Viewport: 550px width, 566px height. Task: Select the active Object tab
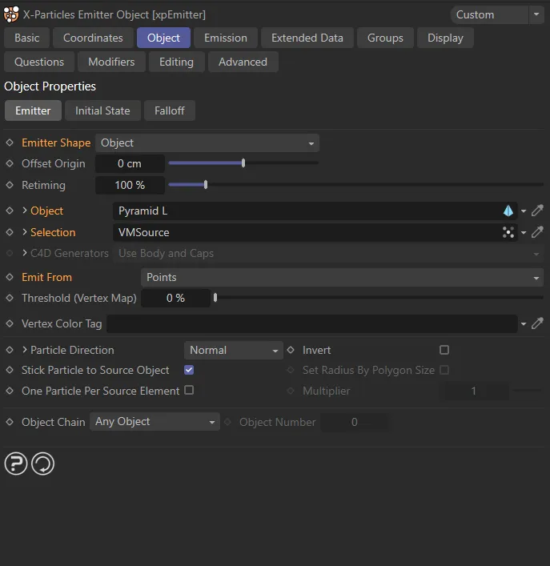pyautogui.click(x=163, y=38)
